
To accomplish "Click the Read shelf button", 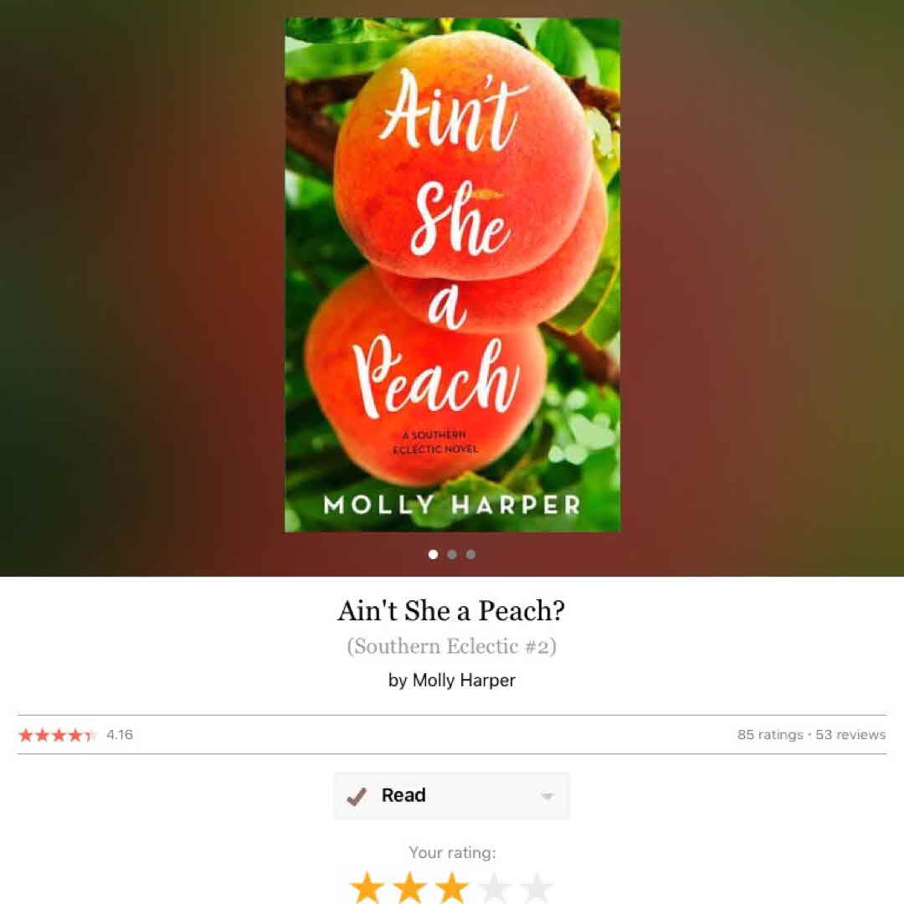I will pyautogui.click(x=451, y=796).
